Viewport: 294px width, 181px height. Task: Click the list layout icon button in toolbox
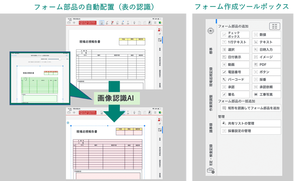275,26
